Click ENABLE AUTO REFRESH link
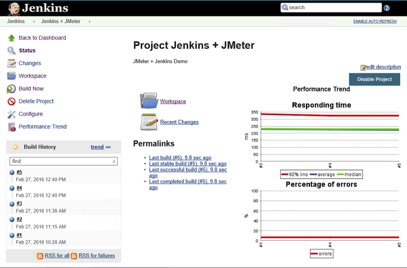 [375, 21]
